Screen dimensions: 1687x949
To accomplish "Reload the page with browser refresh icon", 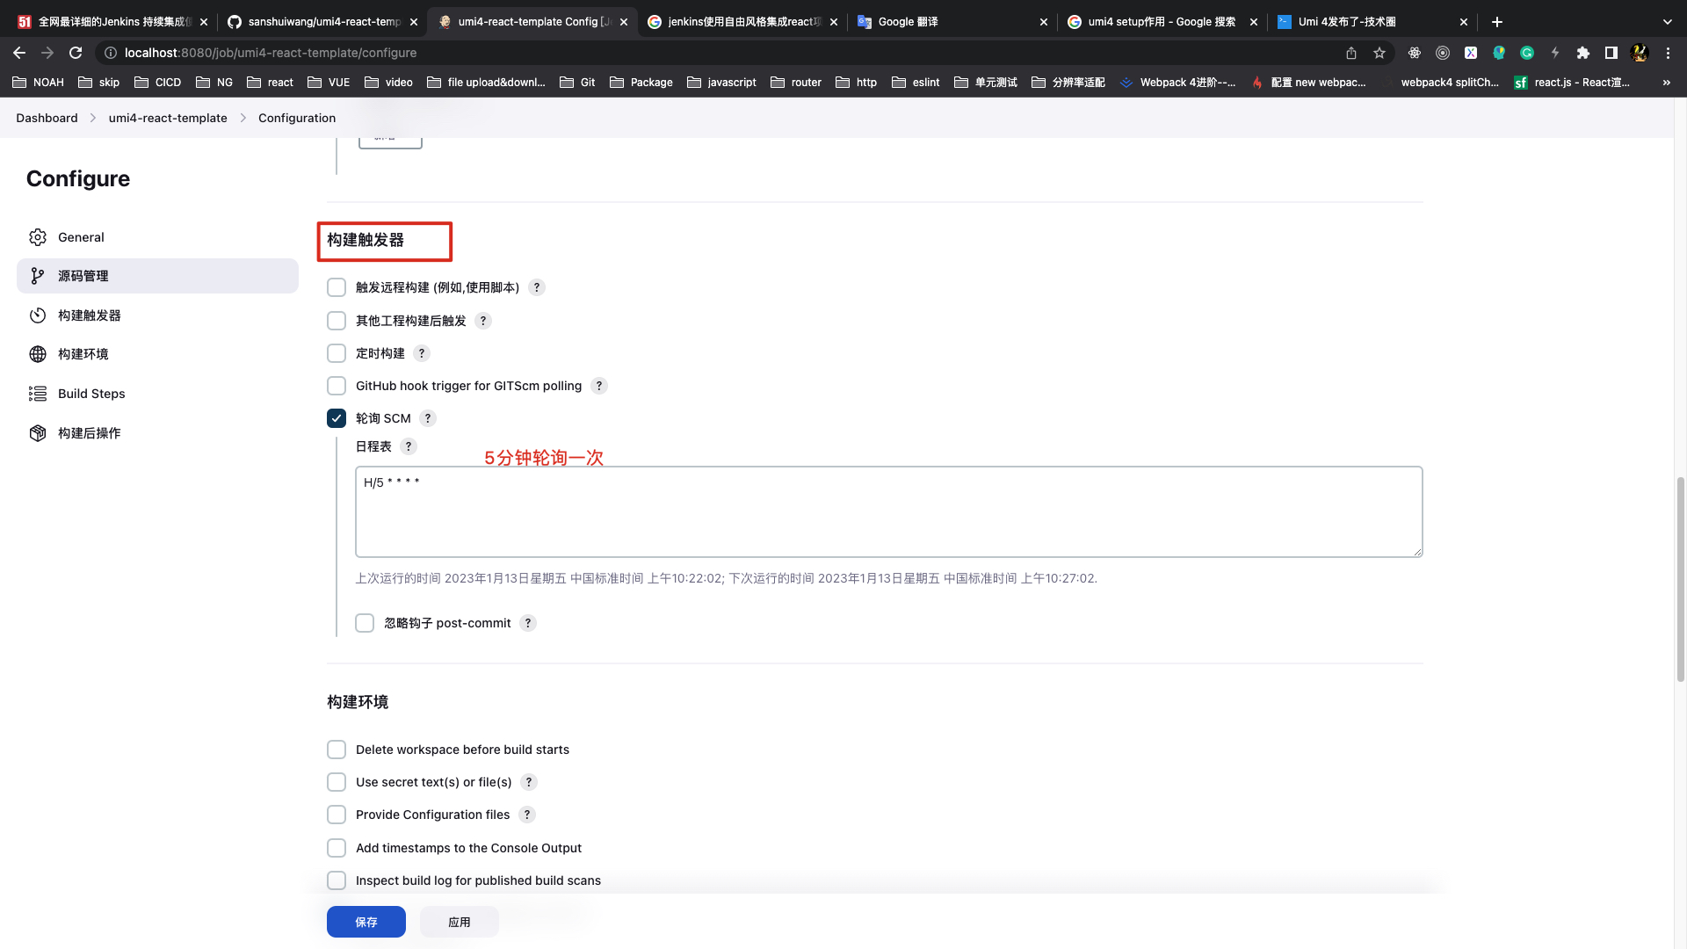I will 76,53.
